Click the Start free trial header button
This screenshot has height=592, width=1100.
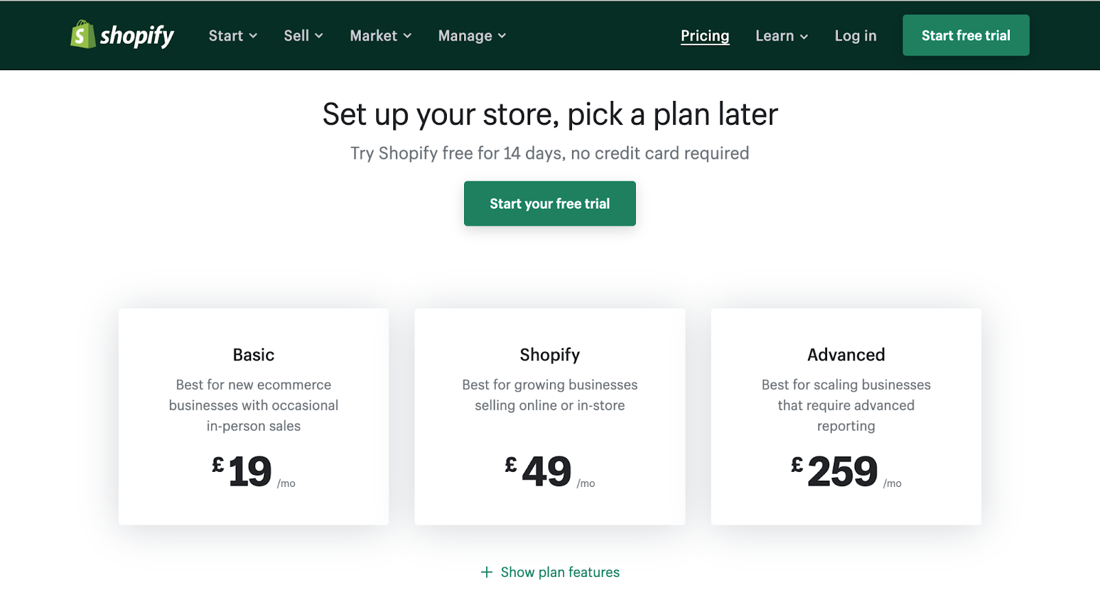point(966,35)
